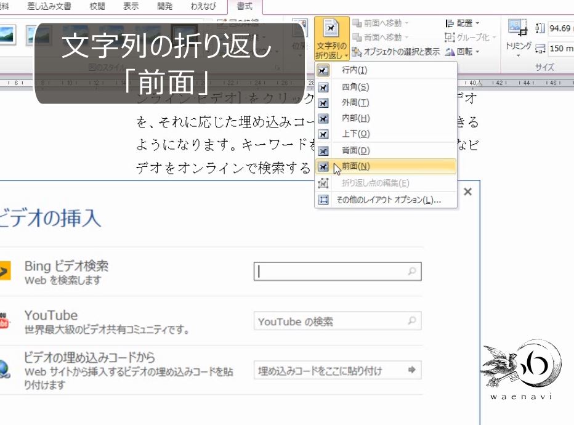
Task: Open その他のレイアウト オプション(L)...
Action: (386, 200)
